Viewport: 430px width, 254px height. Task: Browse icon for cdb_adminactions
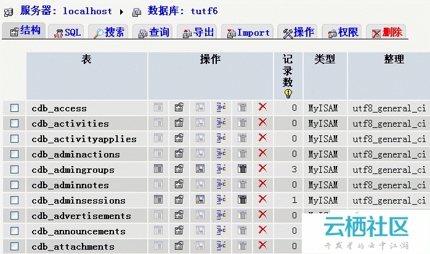(x=158, y=153)
